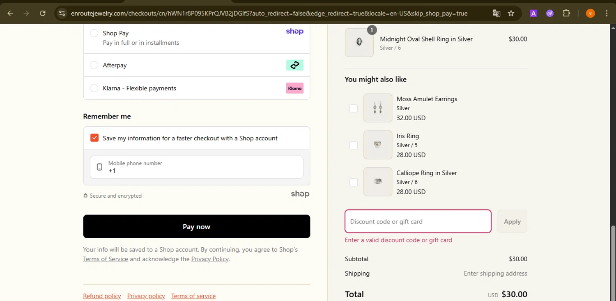Open the Chrome three-dot menu
Image resolution: width=616 pixels, height=301 pixels.
(607, 13)
